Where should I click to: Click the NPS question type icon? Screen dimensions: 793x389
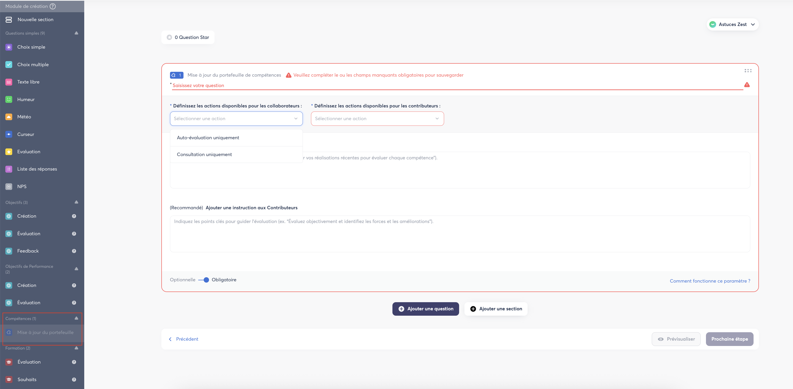pos(9,187)
